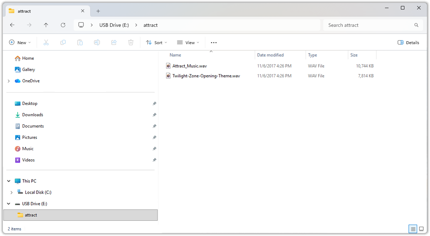Image resolution: width=430 pixels, height=236 pixels.
Task: Click the Delete trash can icon
Action: coord(131,42)
